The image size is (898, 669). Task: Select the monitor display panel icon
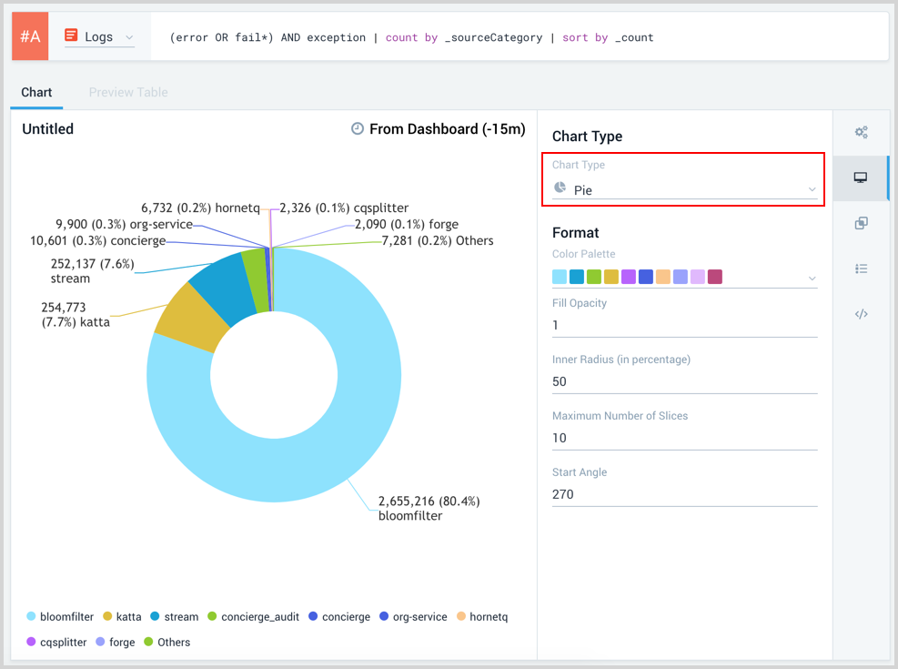point(861,177)
